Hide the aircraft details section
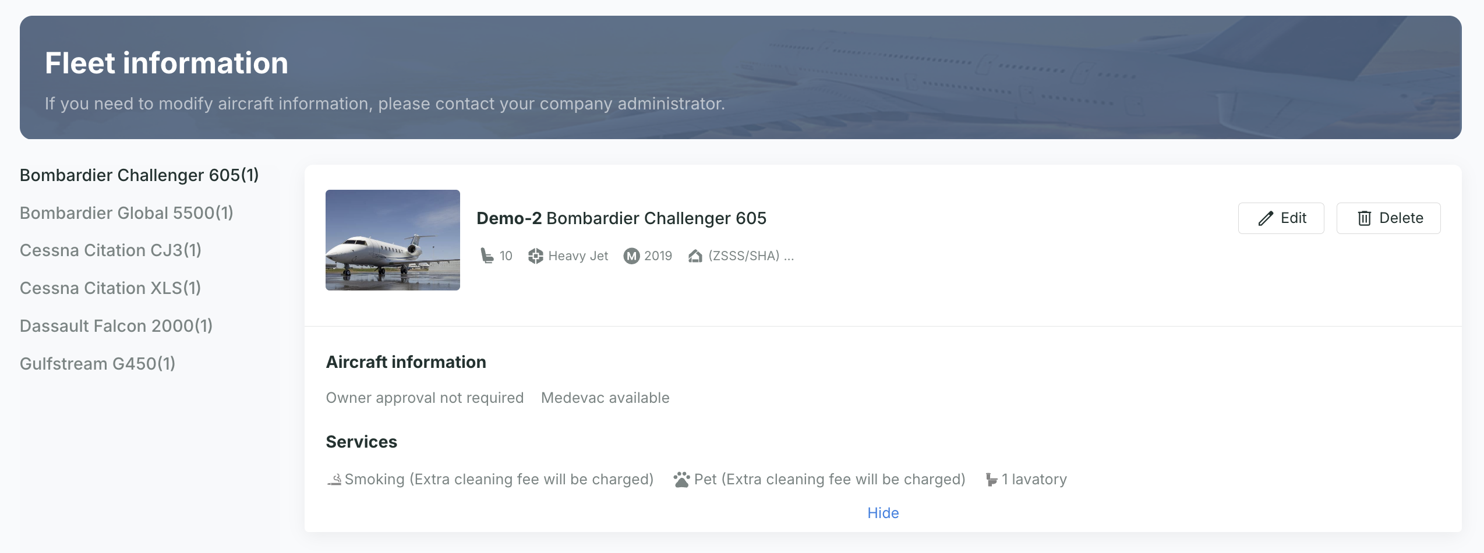This screenshot has width=1484, height=553. [x=883, y=513]
